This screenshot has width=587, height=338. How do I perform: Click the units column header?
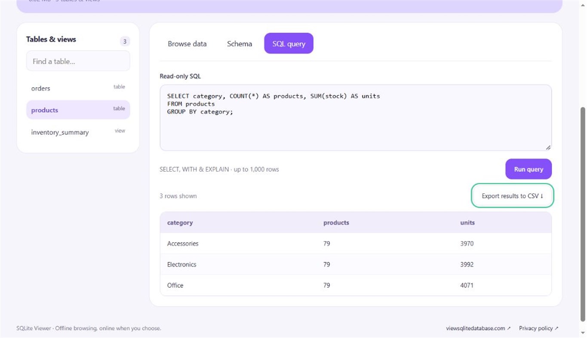467,222
